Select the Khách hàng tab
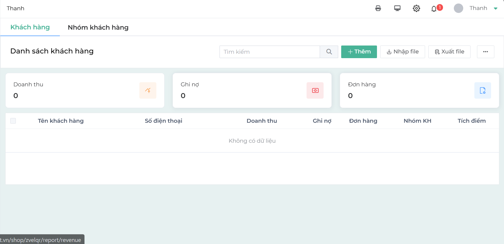Image resolution: width=504 pixels, height=244 pixels. 30,27
